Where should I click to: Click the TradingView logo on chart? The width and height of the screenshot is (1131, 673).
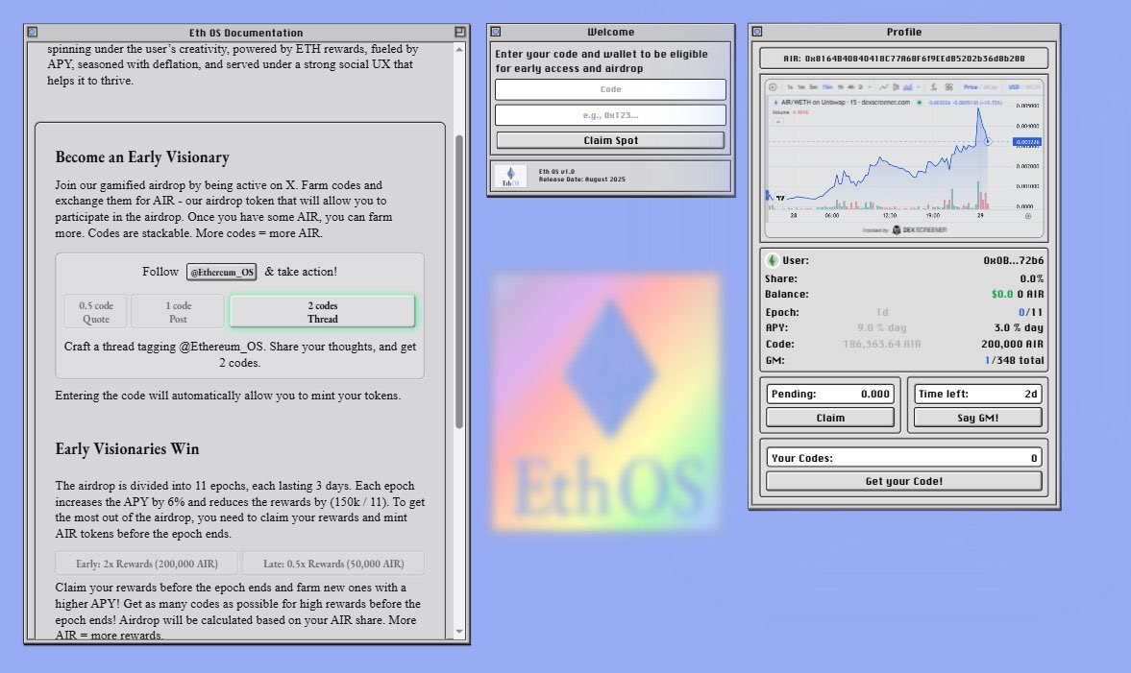coord(779,198)
